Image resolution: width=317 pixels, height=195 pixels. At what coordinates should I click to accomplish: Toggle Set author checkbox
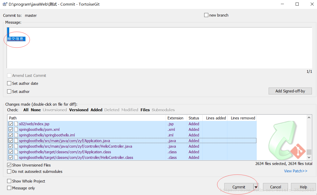[9, 92]
